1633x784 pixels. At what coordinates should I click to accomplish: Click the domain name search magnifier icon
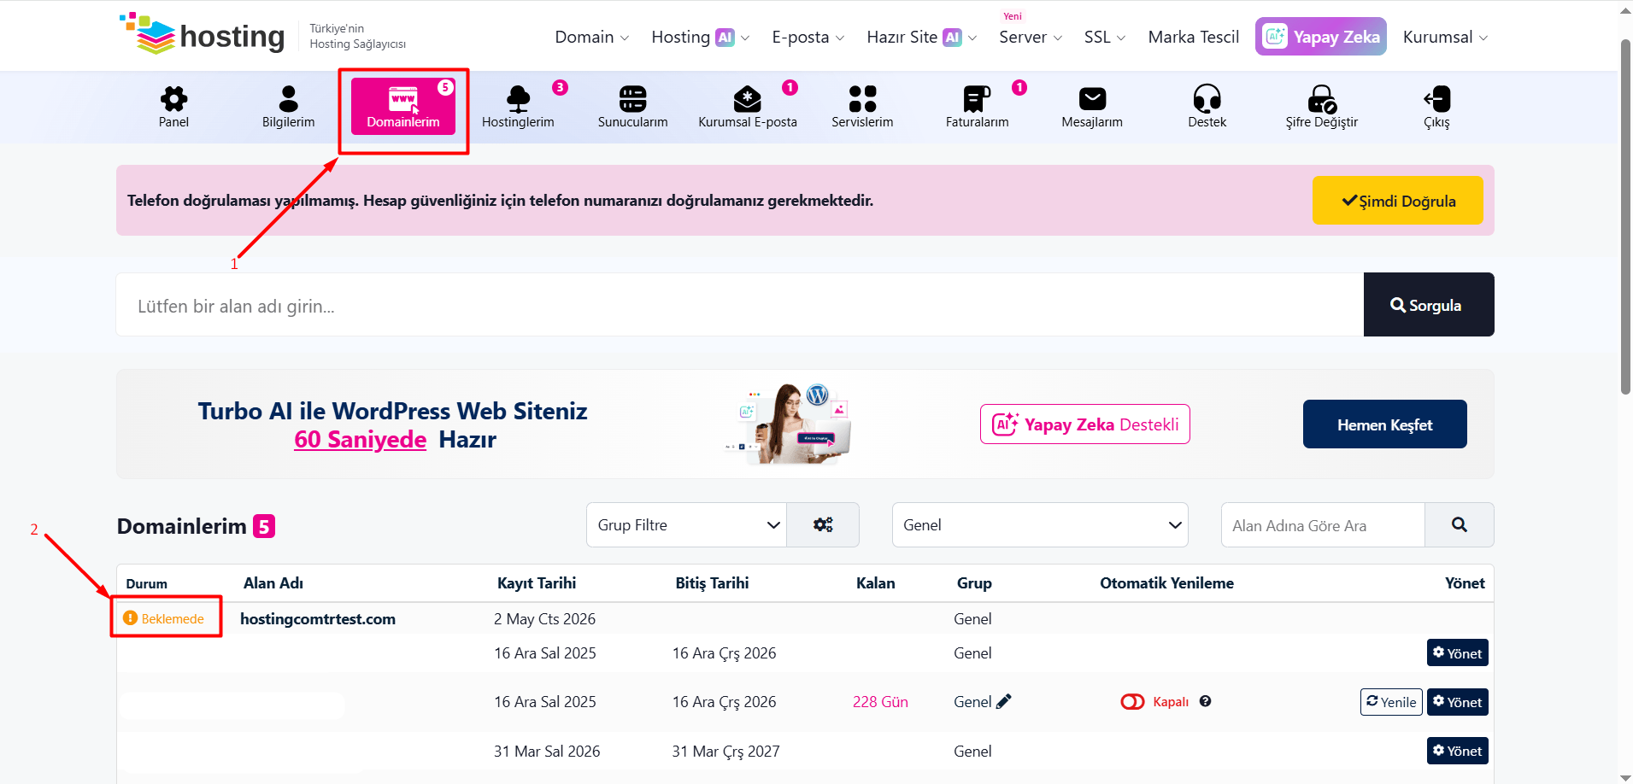coord(1460,524)
